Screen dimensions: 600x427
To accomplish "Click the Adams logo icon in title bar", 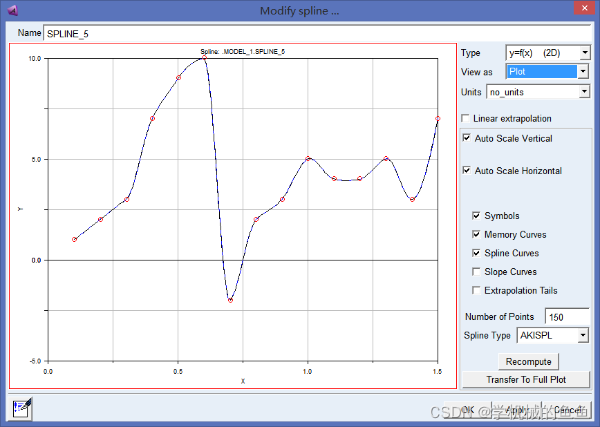I will coord(12,10).
